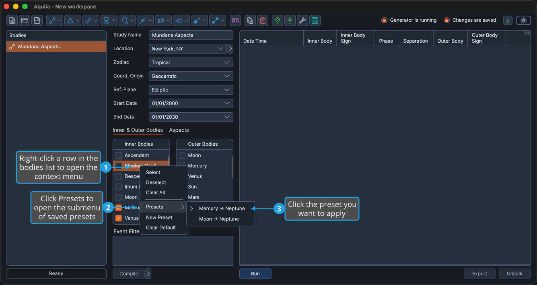The image size is (537, 285).
Task: Click inside the Event Filter text area
Action: click(x=173, y=251)
